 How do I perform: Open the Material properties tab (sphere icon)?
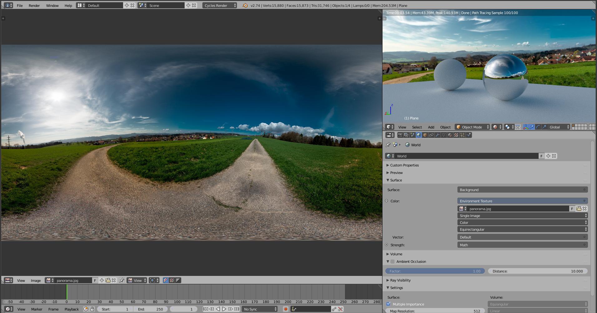point(450,135)
